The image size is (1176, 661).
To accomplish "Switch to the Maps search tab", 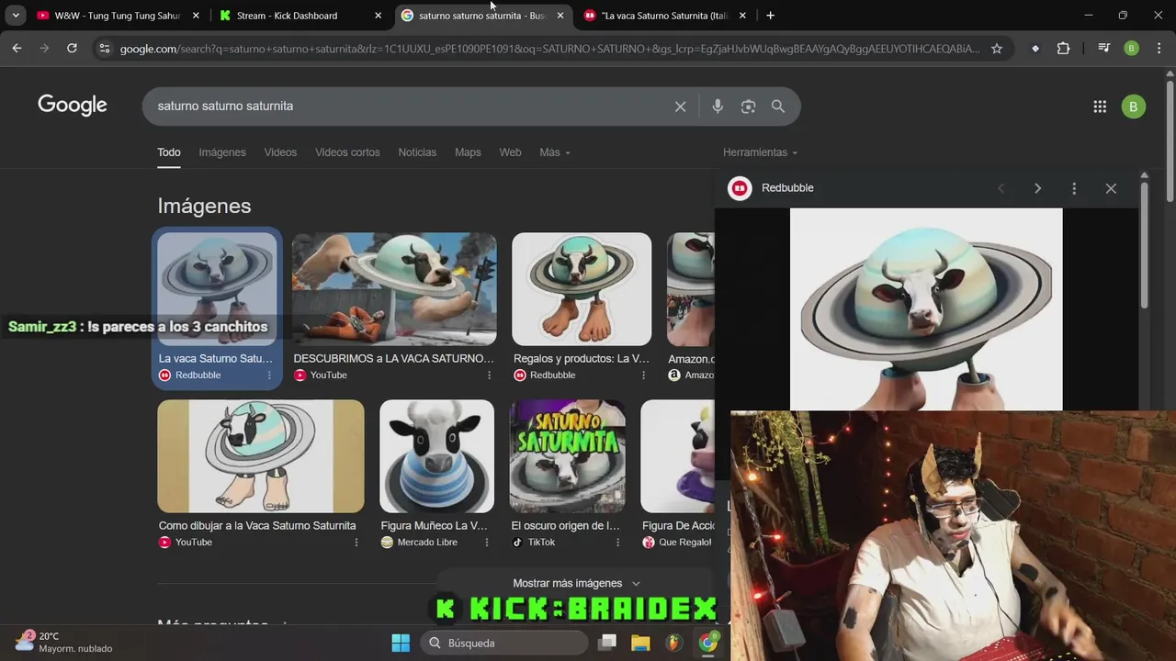I will (x=468, y=152).
